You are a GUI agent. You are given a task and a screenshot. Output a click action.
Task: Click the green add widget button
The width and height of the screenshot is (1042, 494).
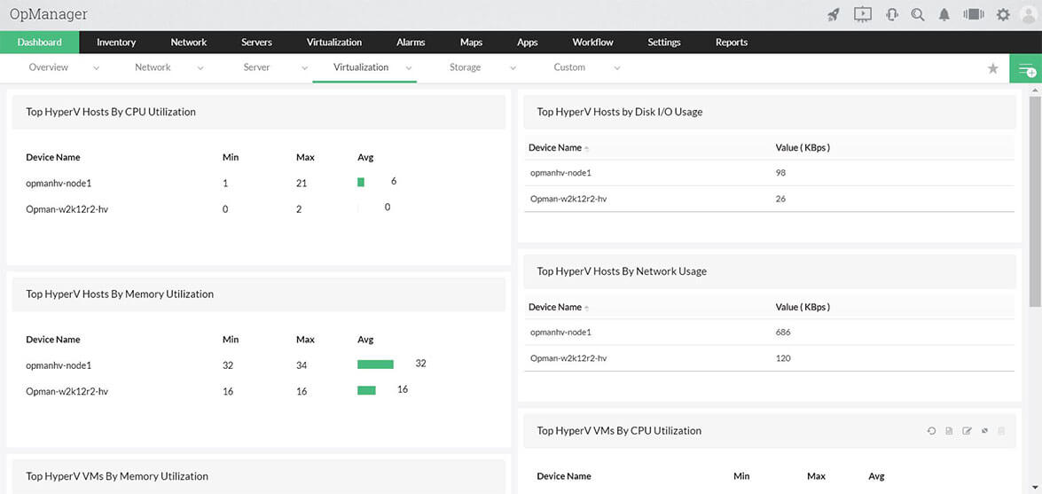click(x=1025, y=67)
